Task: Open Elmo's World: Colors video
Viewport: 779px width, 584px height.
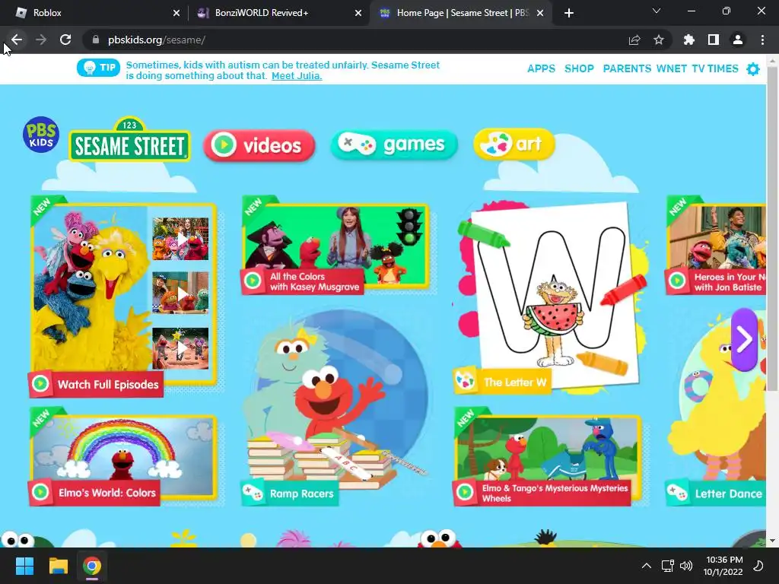Action: click(x=123, y=457)
